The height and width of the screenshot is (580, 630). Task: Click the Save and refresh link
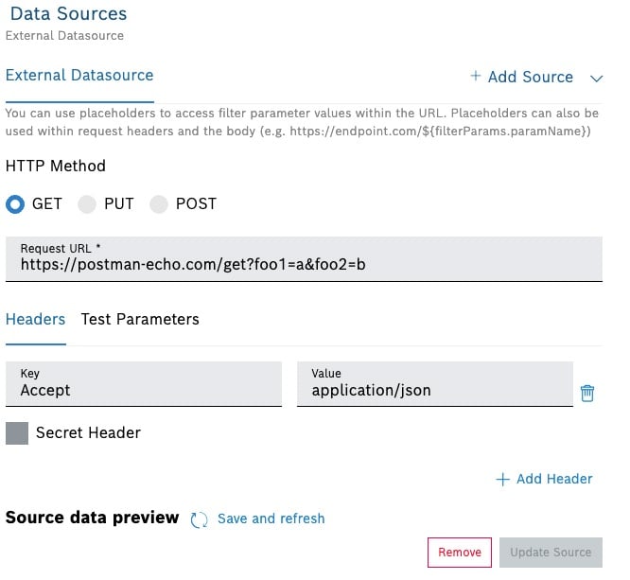[271, 518]
